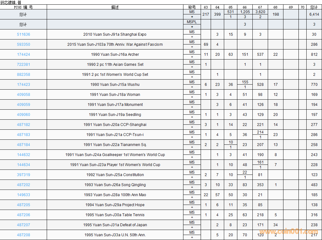Open PCGS number 409058 link
Image resolution: width=322 pixels, height=240 pixels.
[x=24, y=95]
